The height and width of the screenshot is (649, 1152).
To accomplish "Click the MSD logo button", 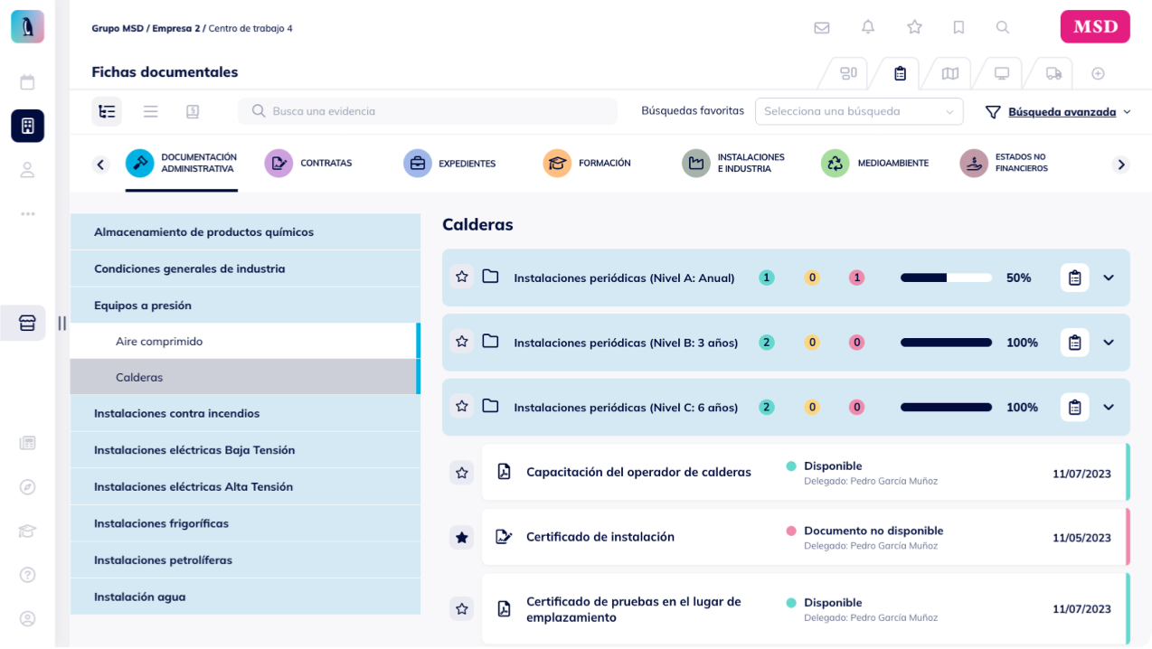I will tap(1095, 27).
